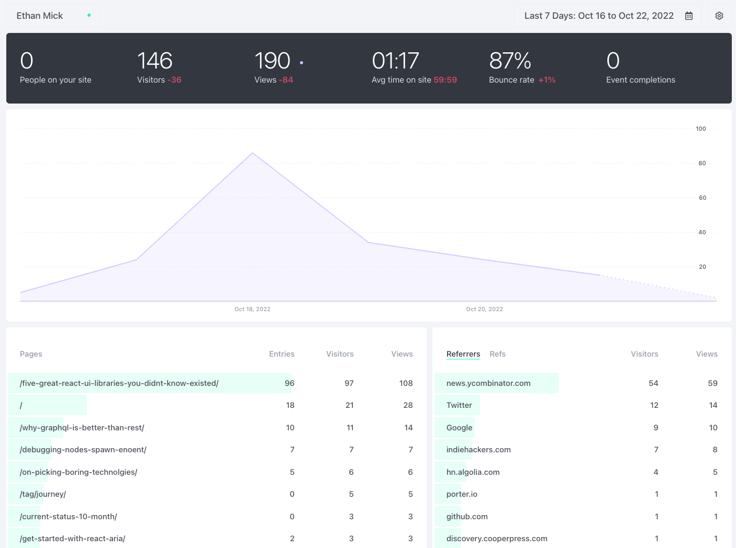Viewport: 736px width, 548px height.
Task: Click the -84 views change value
Action: [286, 80]
